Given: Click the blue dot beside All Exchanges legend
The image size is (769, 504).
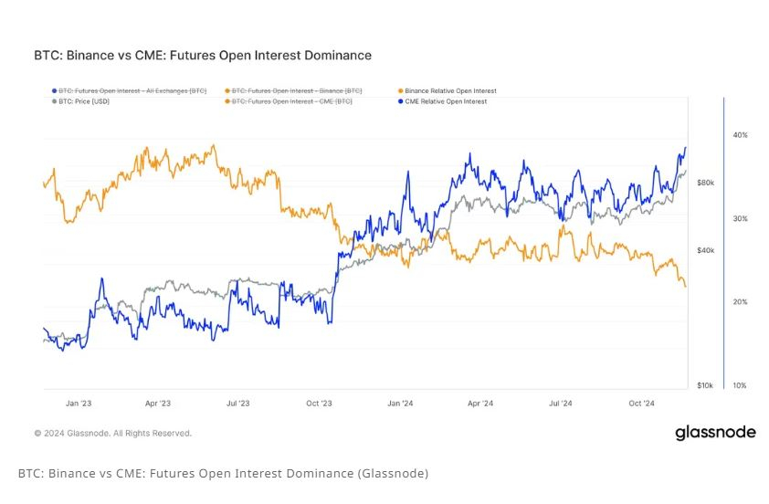Looking at the screenshot, I should point(54,91).
